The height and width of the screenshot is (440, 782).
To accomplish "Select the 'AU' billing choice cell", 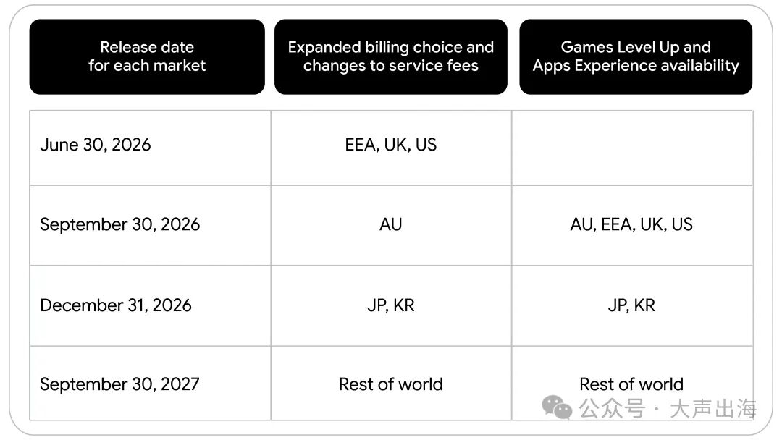I will (391, 225).
